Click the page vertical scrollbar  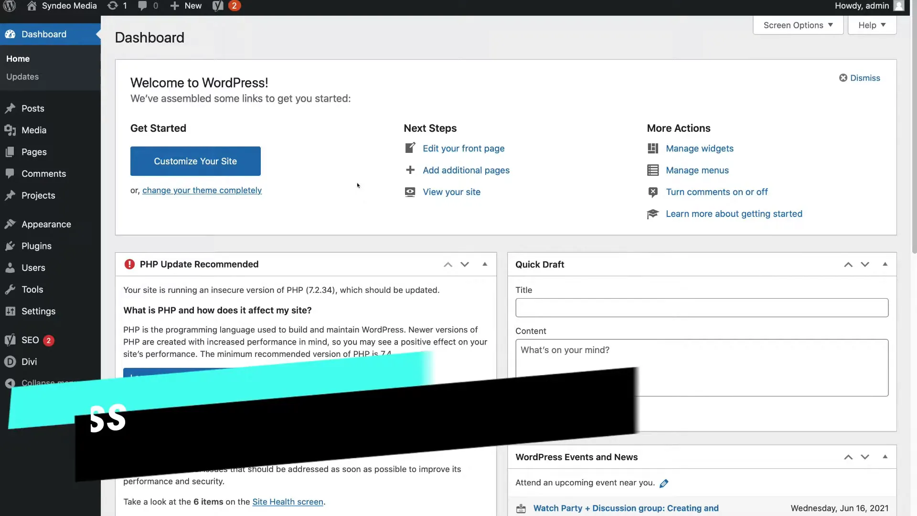pos(914,134)
